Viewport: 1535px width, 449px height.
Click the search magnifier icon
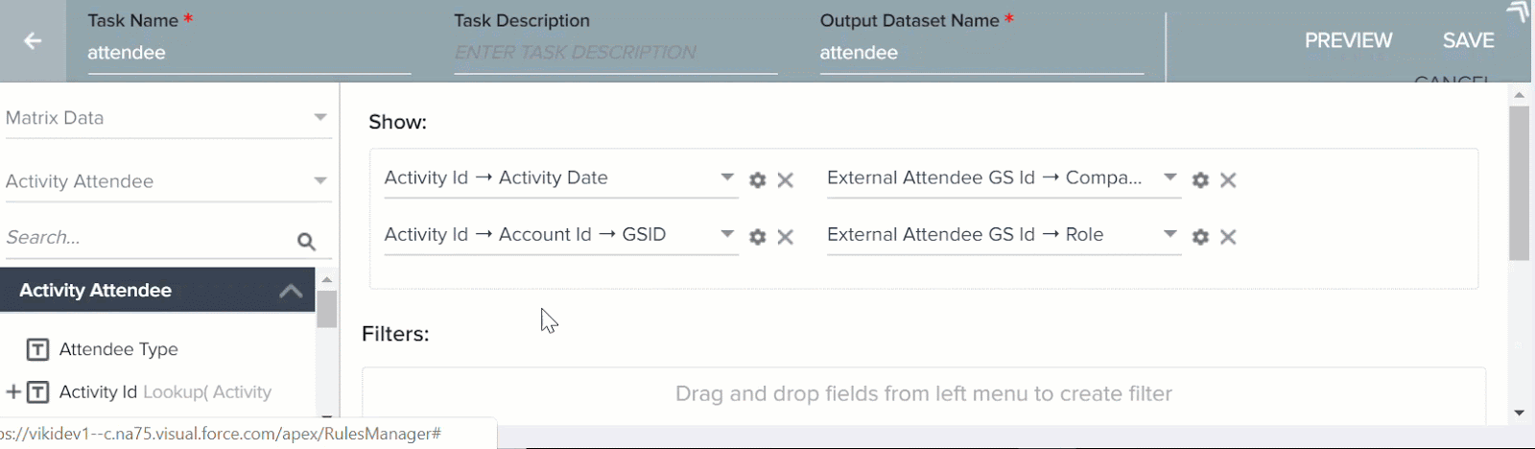pos(306,241)
